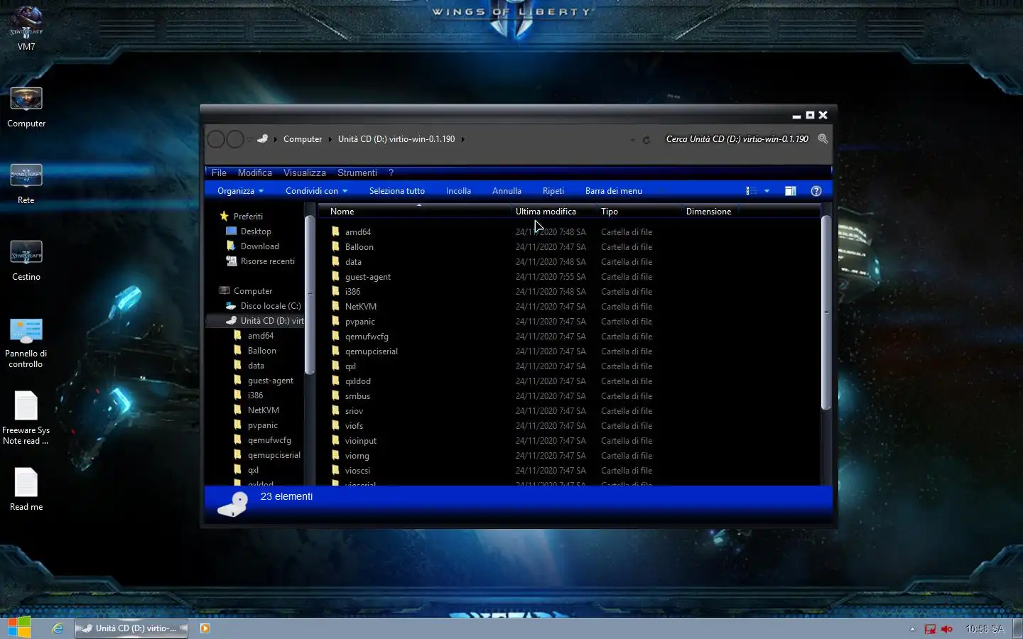1023x639 pixels.
Task: Click the Annulla toolbar button
Action: [x=507, y=191]
